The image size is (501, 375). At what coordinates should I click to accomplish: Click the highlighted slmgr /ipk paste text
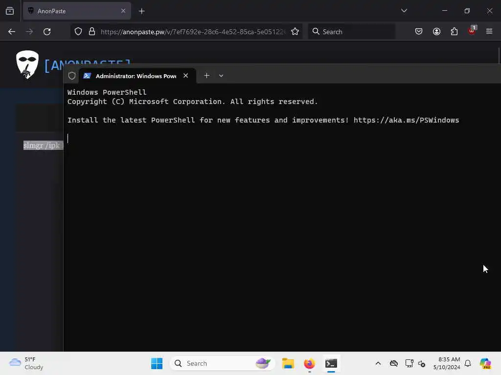tap(43, 146)
